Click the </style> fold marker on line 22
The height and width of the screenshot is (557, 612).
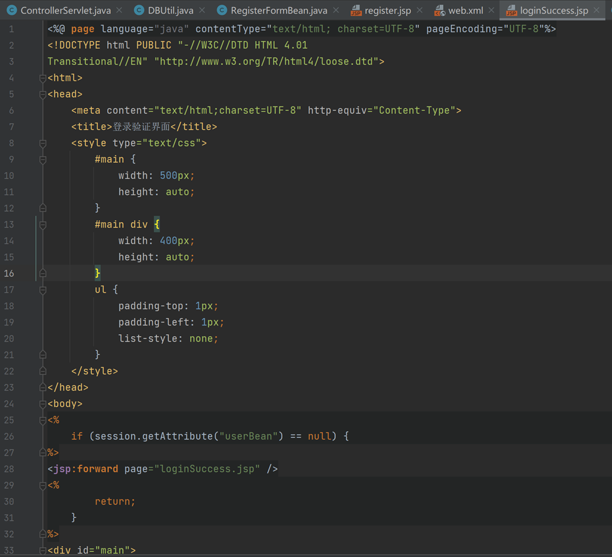click(43, 371)
